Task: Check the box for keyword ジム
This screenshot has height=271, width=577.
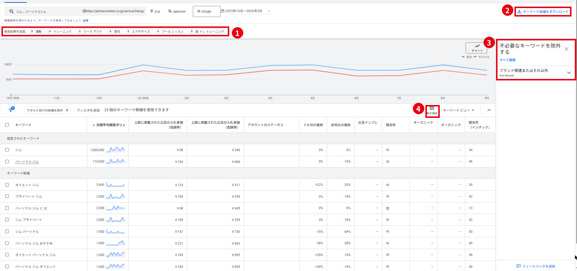Action: click(7, 150)
